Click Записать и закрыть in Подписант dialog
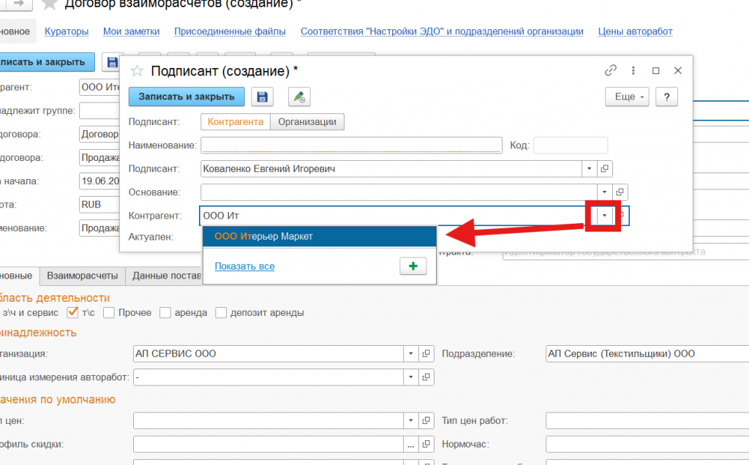This screenshot has width=749, height=465. click(x=187, y=97)
